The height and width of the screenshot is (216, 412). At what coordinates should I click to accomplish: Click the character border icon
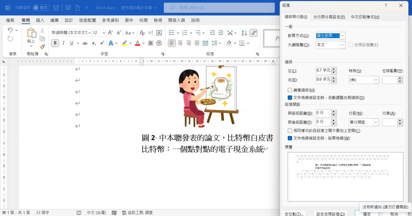159,33
